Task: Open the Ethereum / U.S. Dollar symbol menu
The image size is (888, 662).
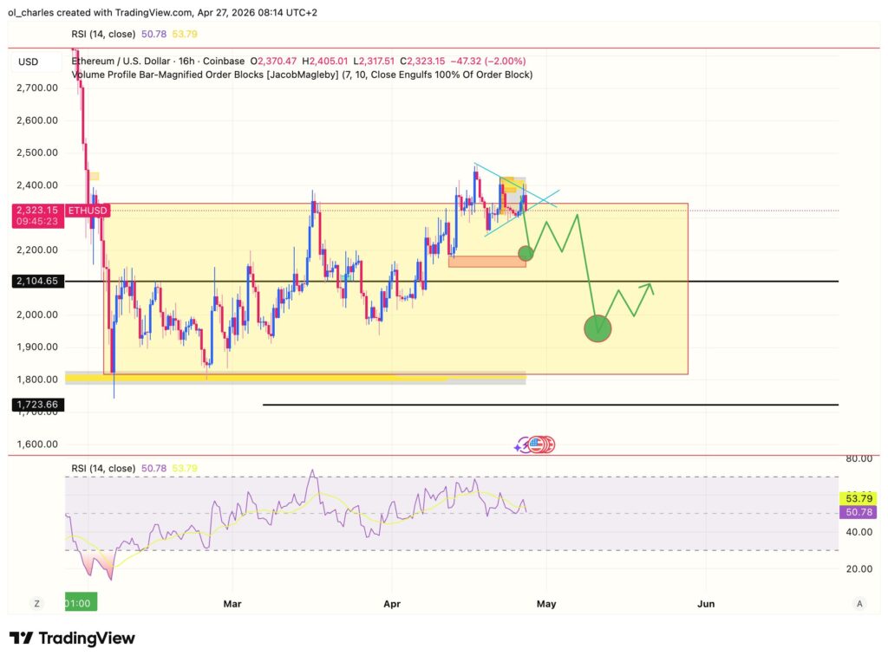Action: click(121, 62)
